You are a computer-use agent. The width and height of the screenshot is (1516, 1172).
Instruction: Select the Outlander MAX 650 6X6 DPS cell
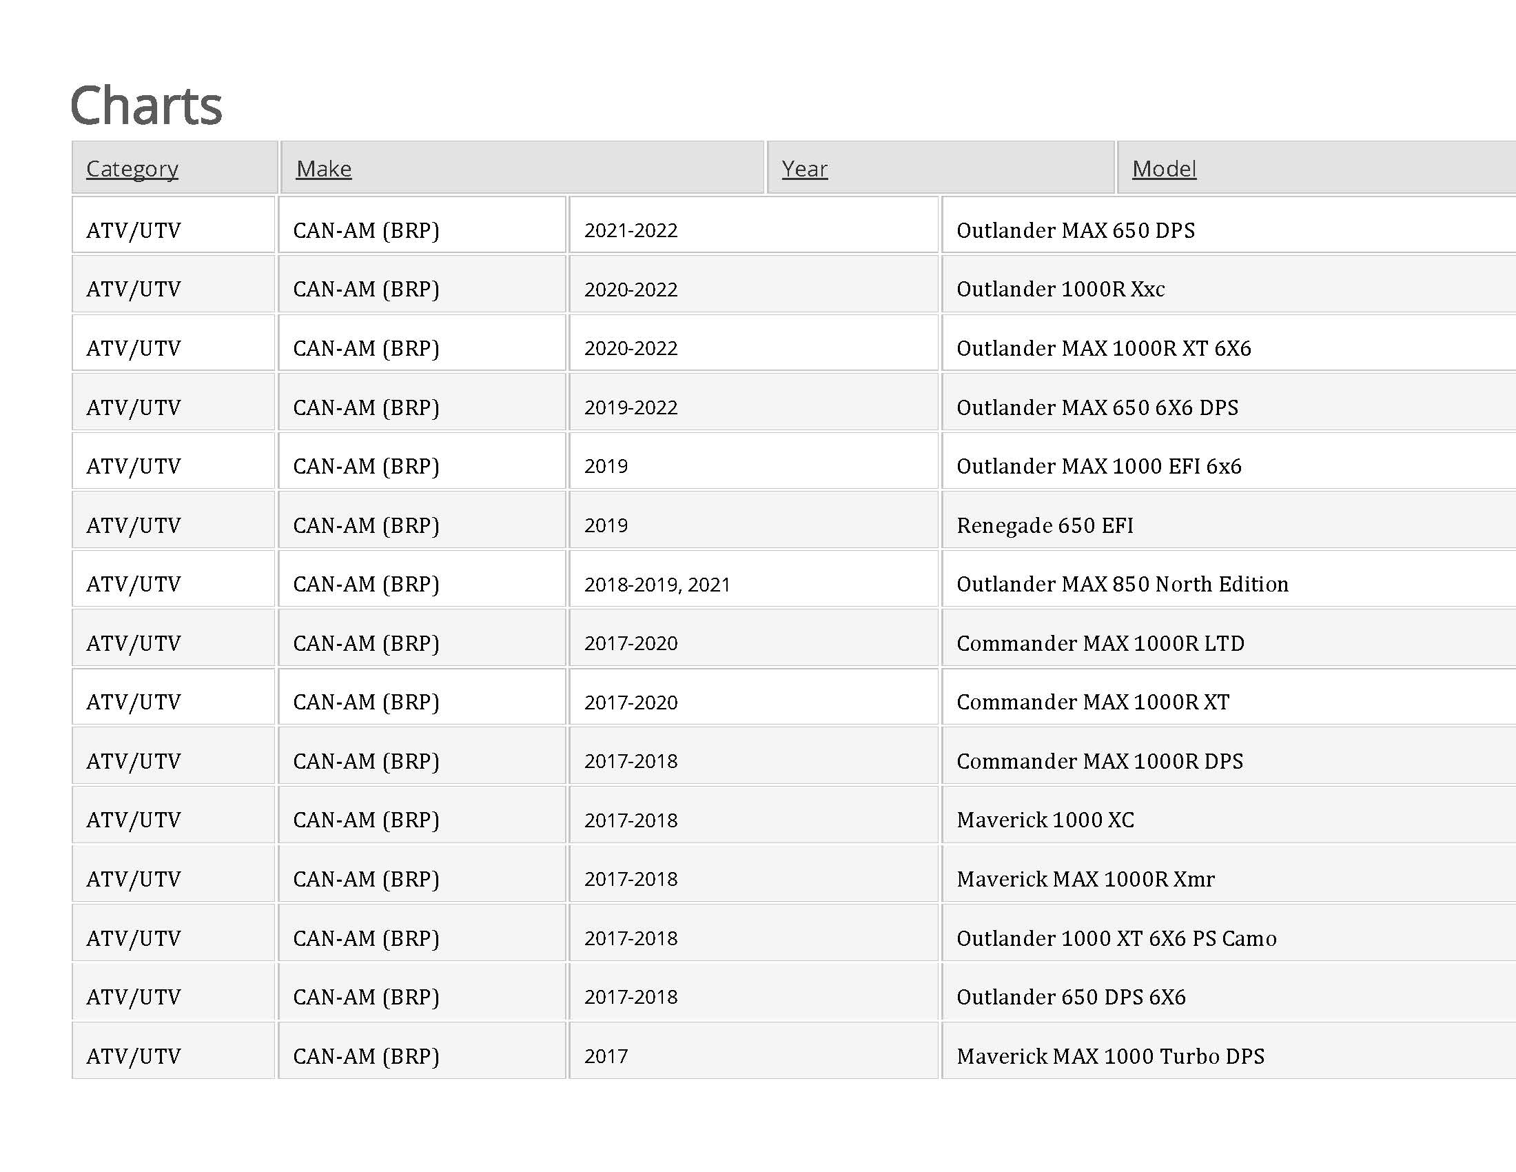[1228, 401]
